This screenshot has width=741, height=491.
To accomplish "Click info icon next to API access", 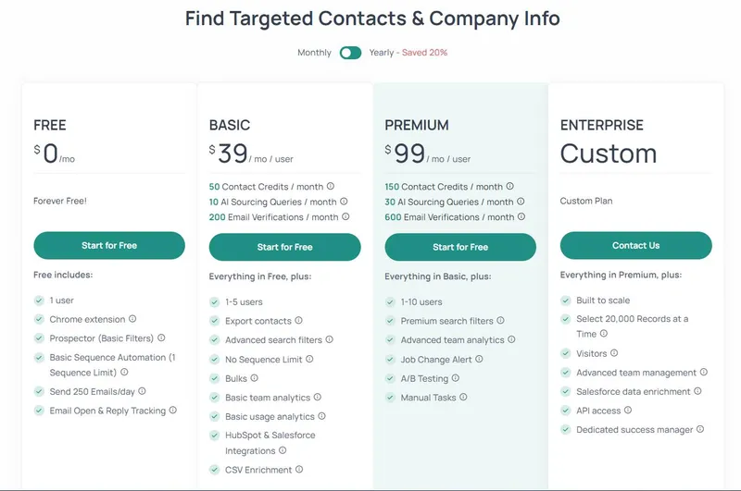I will [628, 410].
